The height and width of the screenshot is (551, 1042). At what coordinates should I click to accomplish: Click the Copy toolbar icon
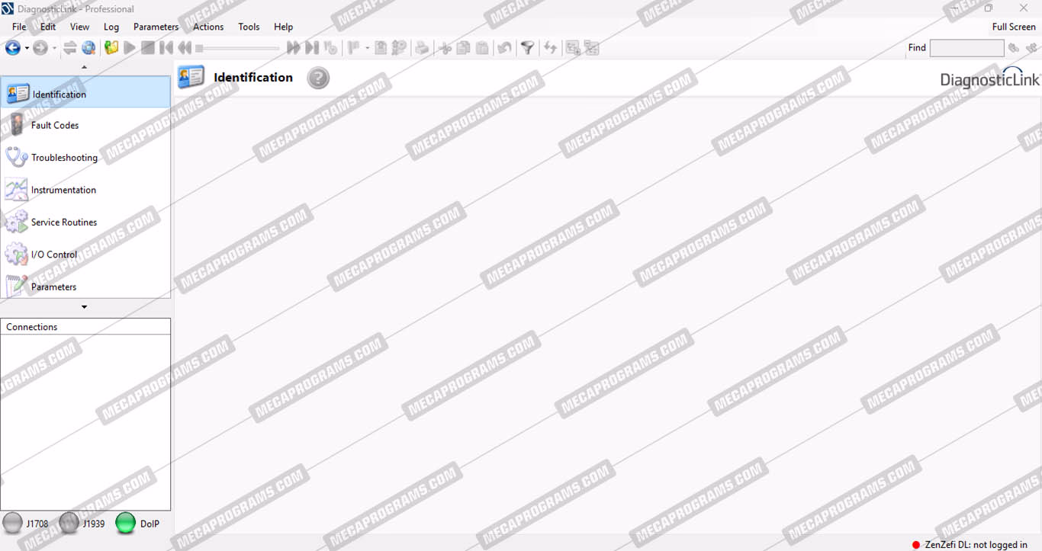[x=464, y=48]
